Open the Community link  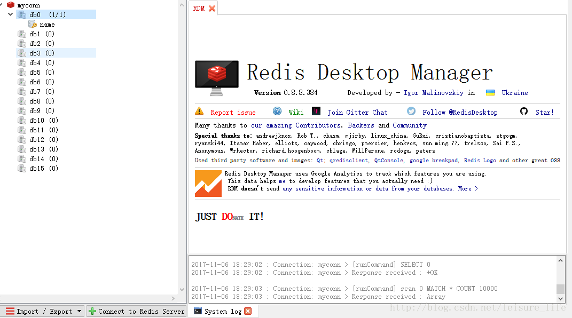[x=410, y=125]
